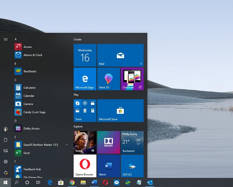Screen dimensions: 233x187
Task: Launch Candy Crush Saga
Action: [34, 112]
